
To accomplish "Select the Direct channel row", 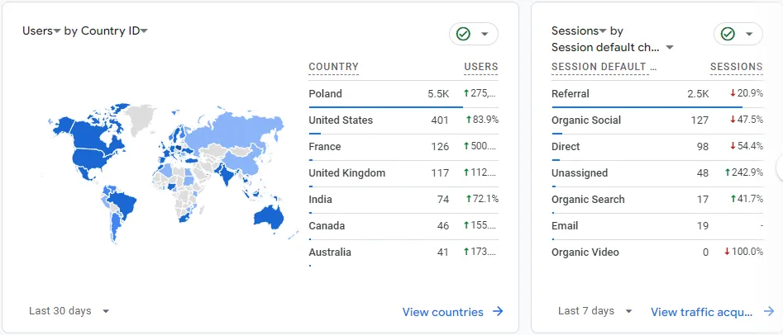I will pyautogui.click(x=657, y=147).
